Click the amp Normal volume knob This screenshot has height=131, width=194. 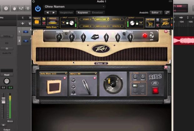click(x=59, y=37)
